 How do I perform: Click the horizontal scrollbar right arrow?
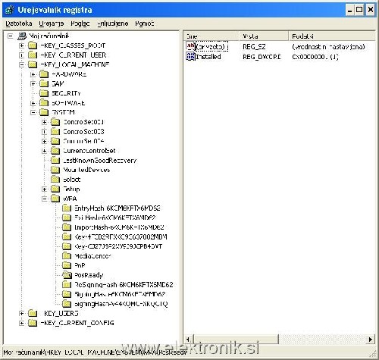pyautogui.click(x=371, y=339)
